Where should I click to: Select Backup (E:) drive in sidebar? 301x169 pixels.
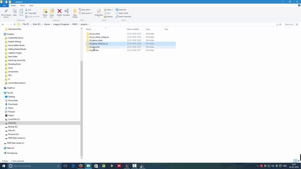click(13, 127)
